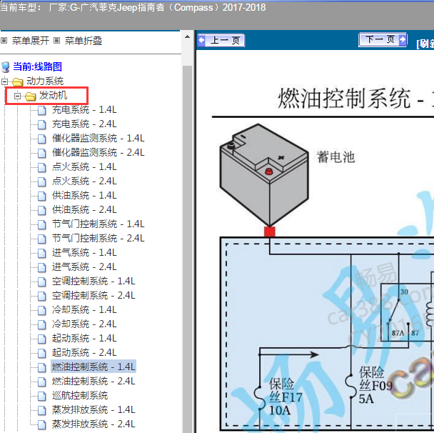Open 供油系统 - 2.4L page icon
Viewport: 434px width, 433px height.
click(42, 210)
